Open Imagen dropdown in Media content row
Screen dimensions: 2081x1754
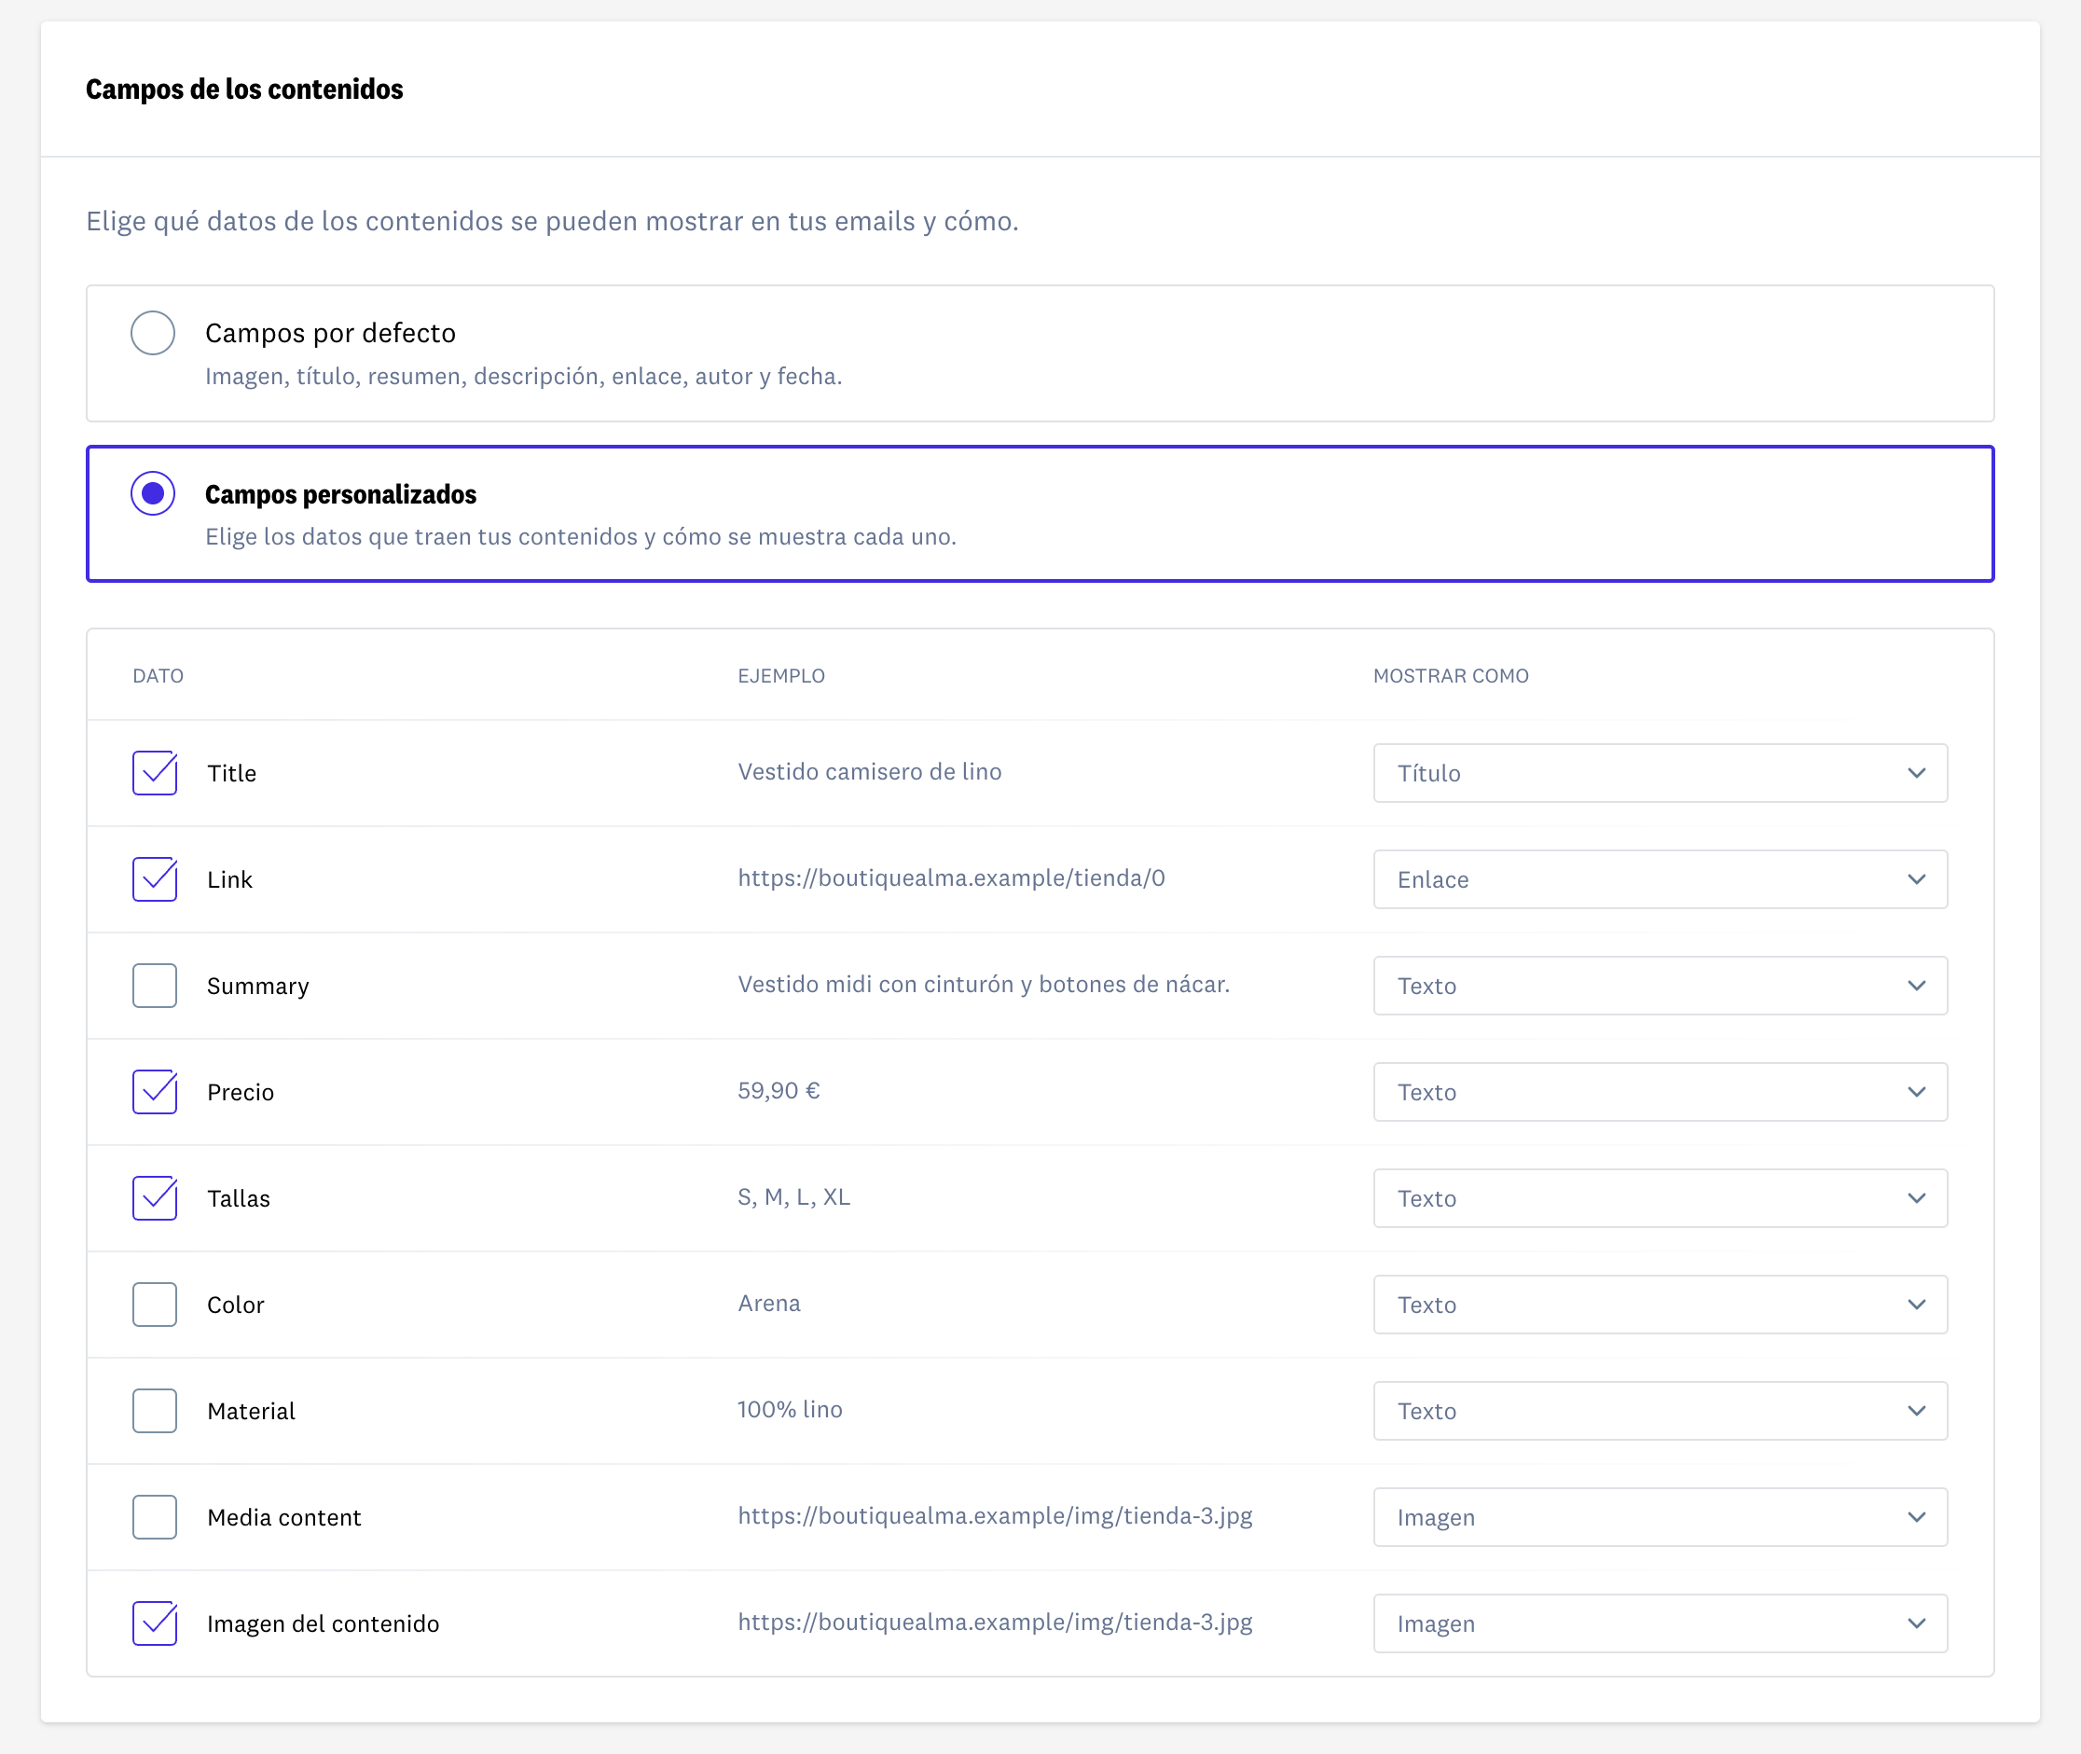tap(1660, 1517)
